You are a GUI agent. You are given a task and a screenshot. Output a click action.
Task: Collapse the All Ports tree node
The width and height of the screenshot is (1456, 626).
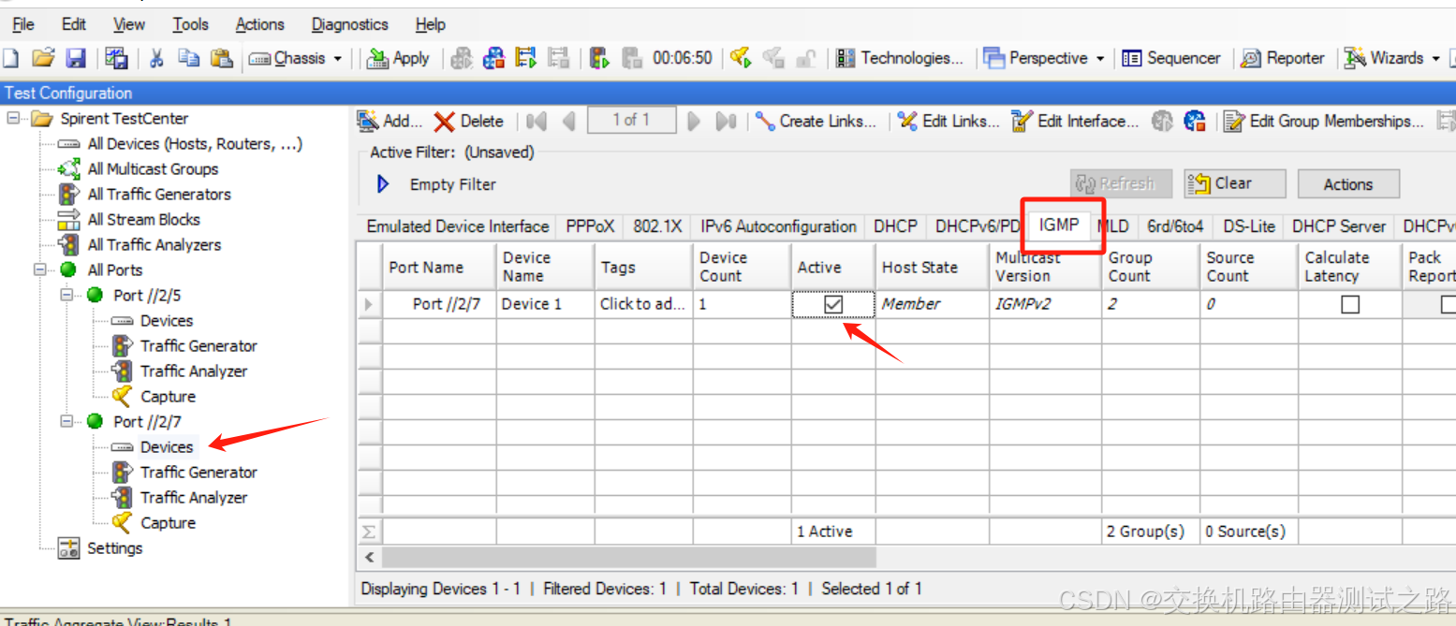40,269
